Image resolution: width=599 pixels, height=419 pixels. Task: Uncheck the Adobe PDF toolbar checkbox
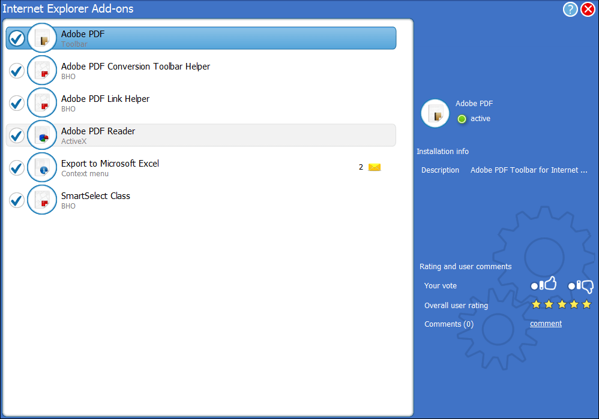click(17, 38)
